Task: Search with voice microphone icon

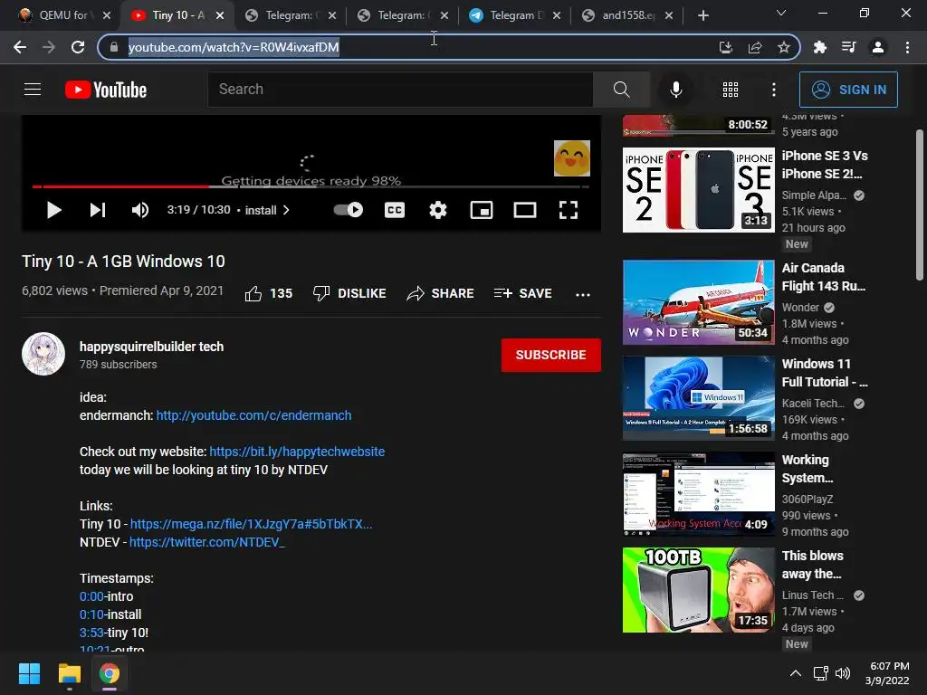Action: click(675, 90)
